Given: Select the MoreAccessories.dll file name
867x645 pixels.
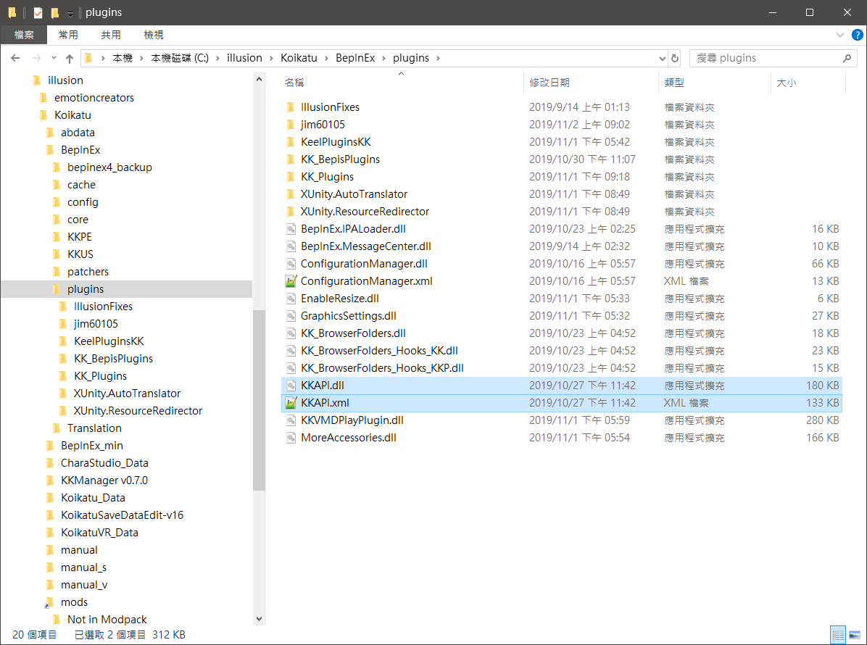Looking at the screenshot, I should [349, 438].
